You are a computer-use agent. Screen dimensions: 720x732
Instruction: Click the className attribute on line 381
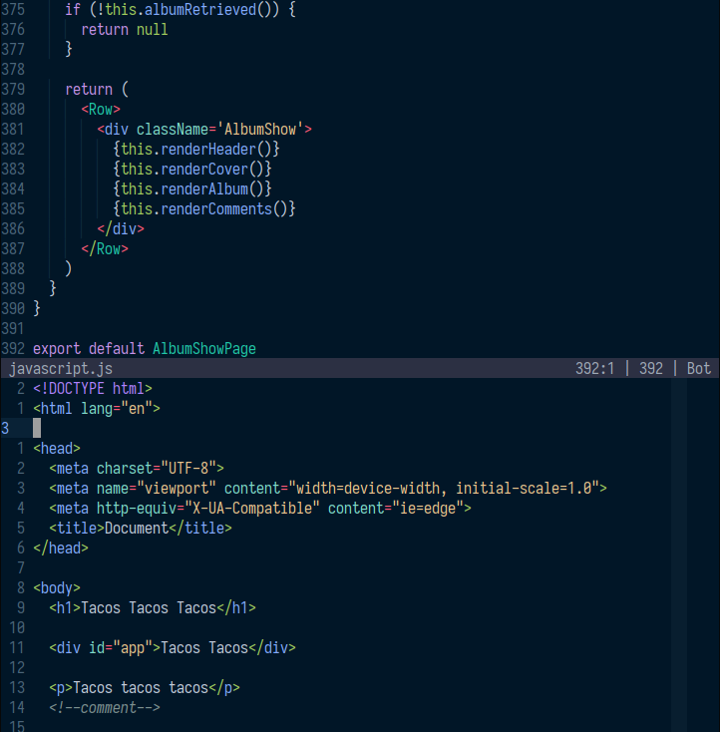pyautogui.click(x=173, y=130)
